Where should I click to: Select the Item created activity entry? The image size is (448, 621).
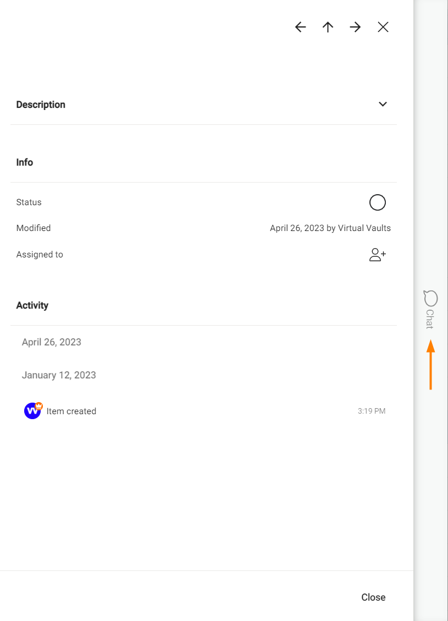pyautogui.click(x=71, y=411)
